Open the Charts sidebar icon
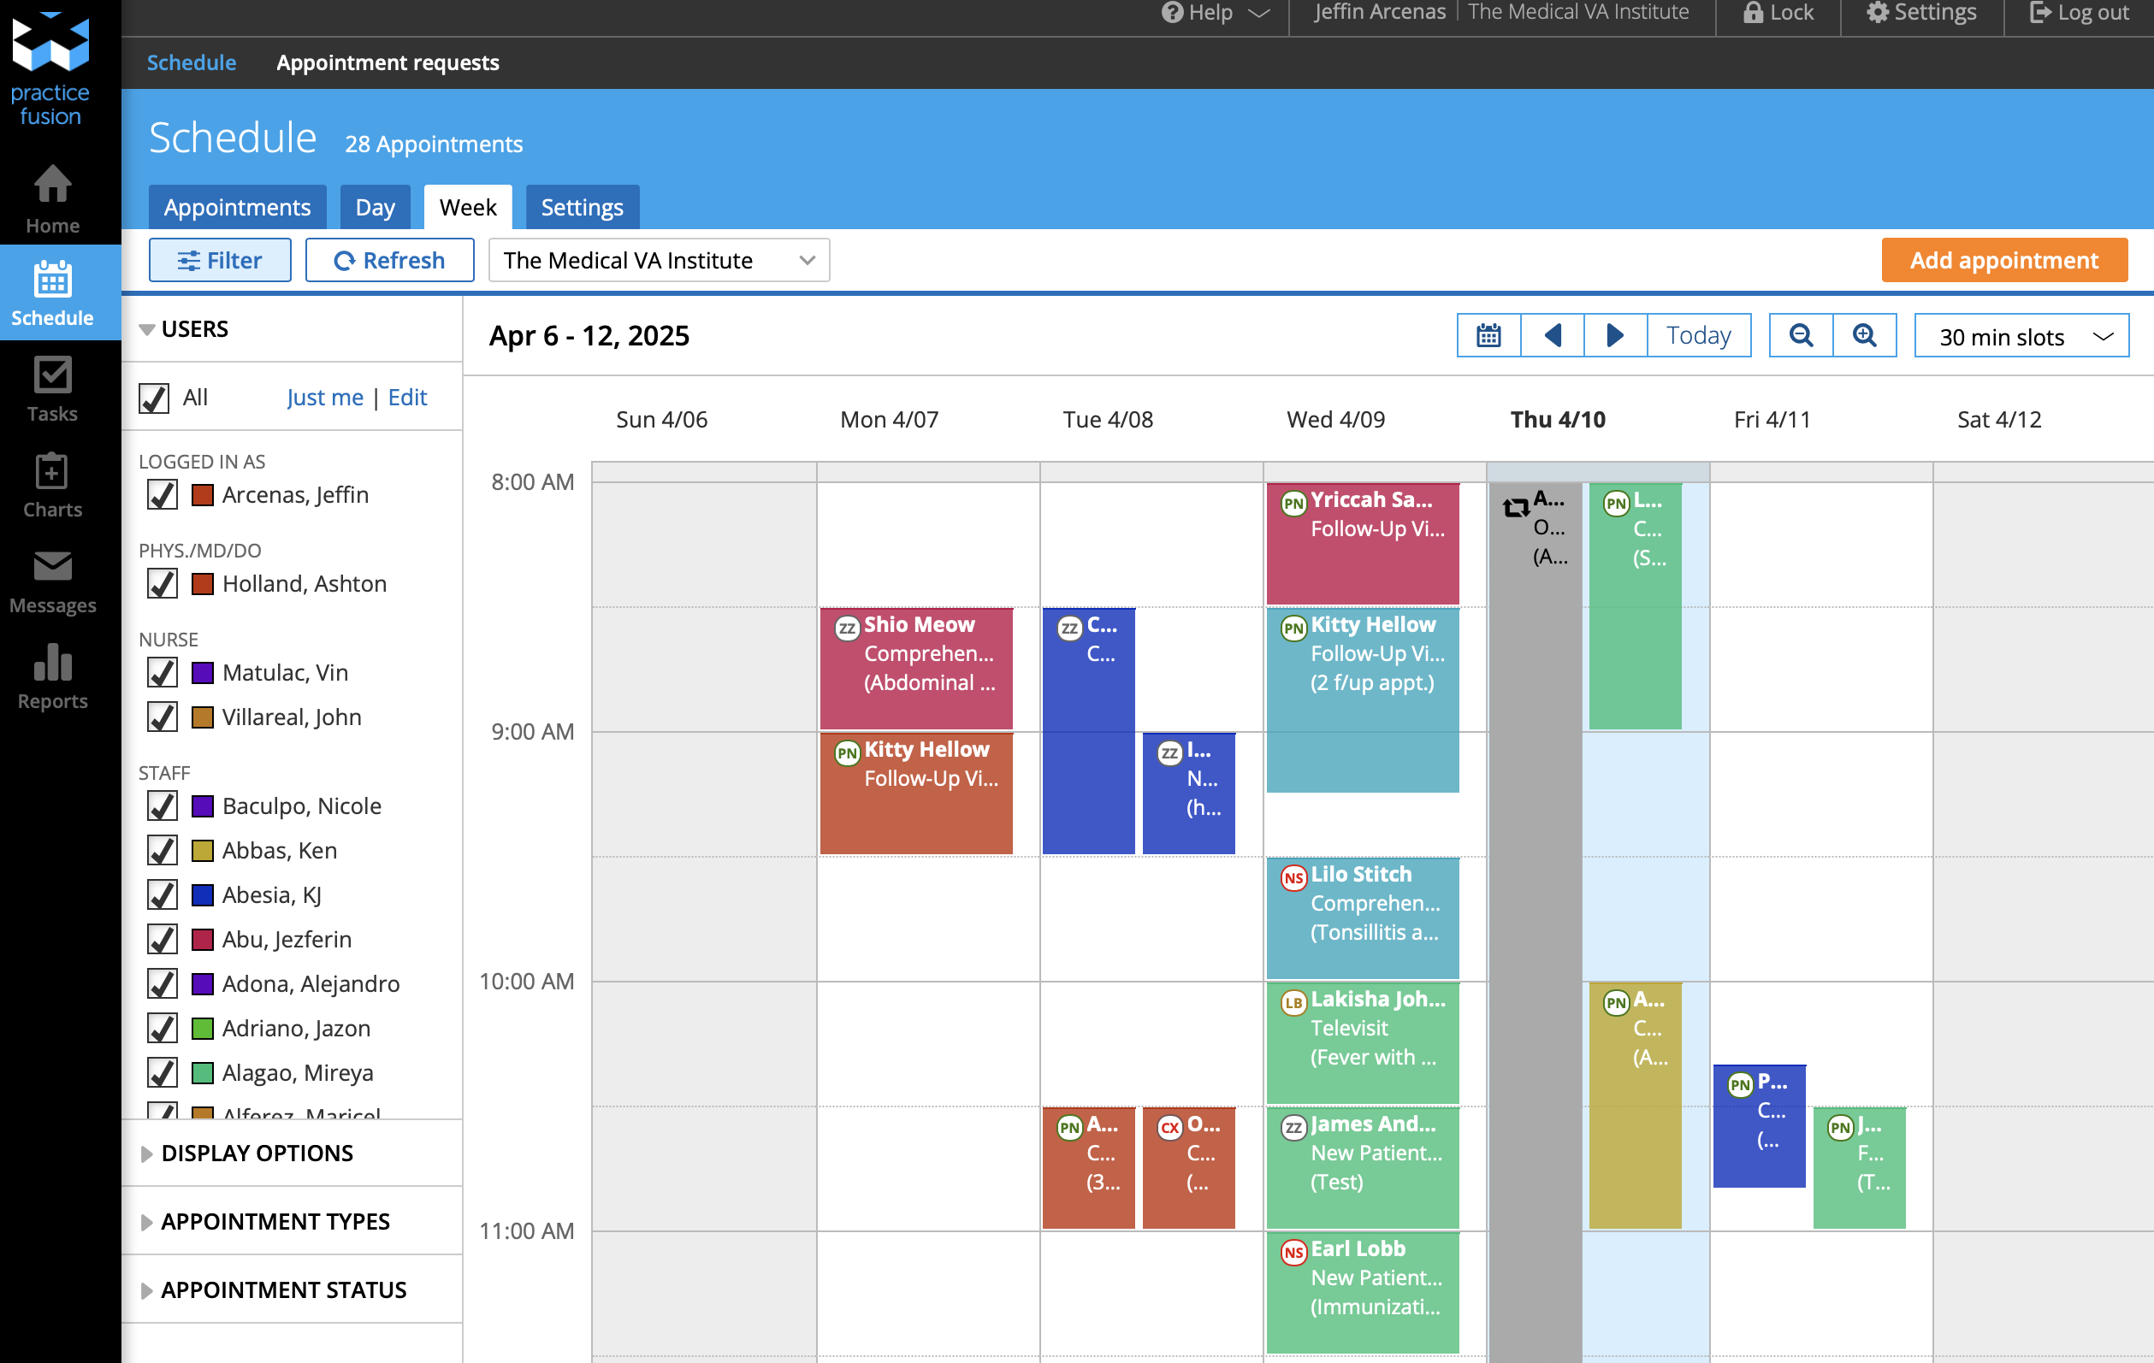This screenshot has height=1363, width=2154. [x=52, y=486]
